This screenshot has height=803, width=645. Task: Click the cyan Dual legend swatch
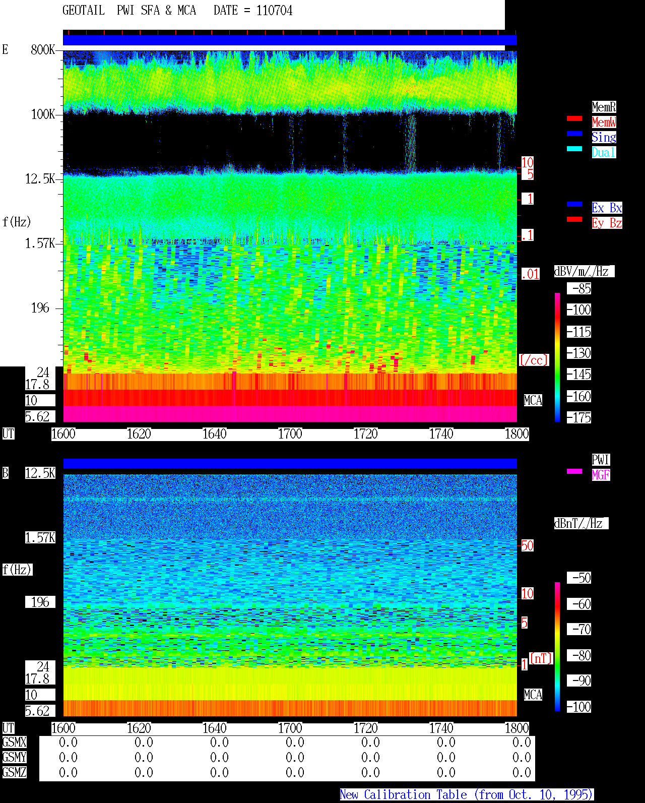[574, 149]
